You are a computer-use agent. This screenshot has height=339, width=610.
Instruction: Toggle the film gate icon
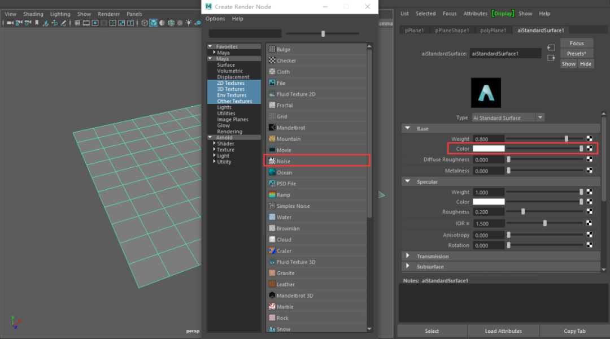pos(86,23)
